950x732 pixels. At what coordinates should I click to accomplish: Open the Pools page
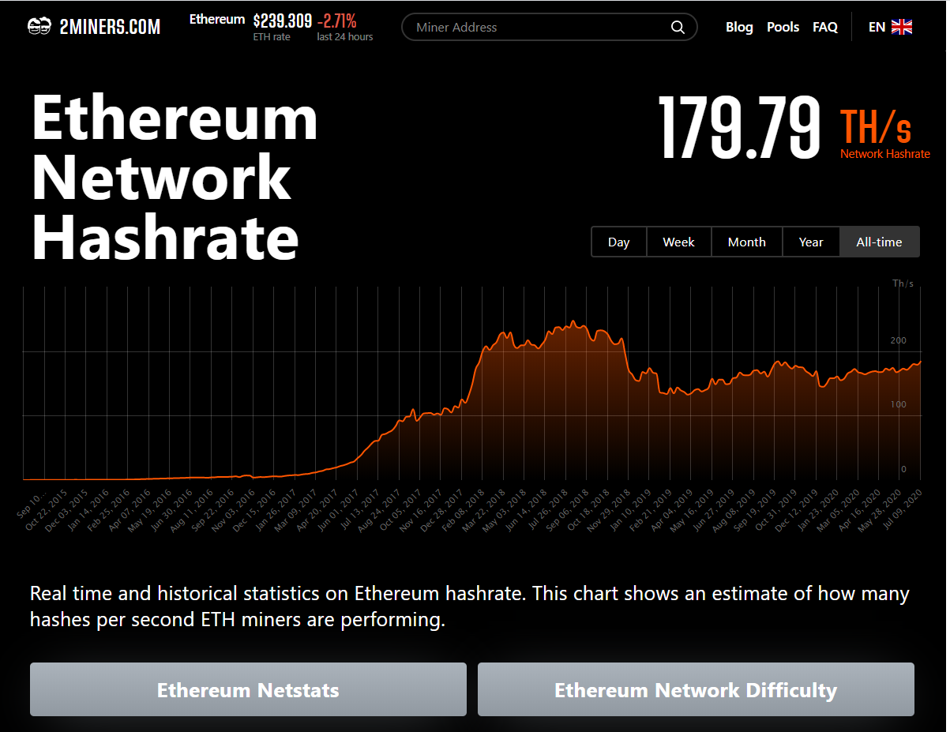[x=783, y=27]
